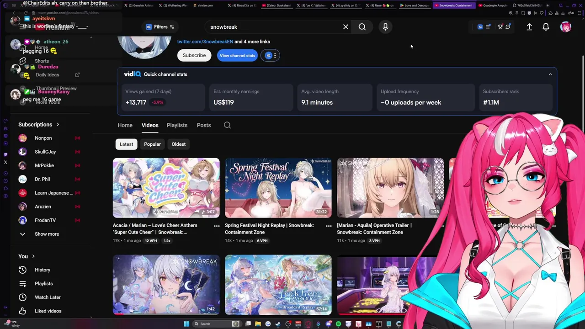Image resolution: width=585 pixels, height=329 pixels.
Task: Open File Explorer from taskbar
Action: 258,324
